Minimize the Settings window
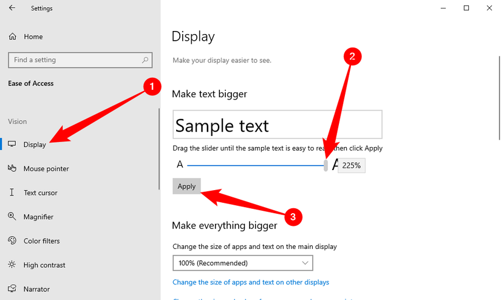The height and width of the screenshot is (300, 501). tap(443, 8)
